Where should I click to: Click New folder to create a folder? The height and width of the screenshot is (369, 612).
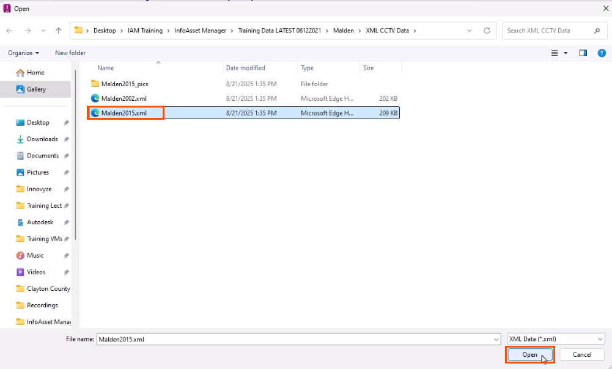pos(69,53)
